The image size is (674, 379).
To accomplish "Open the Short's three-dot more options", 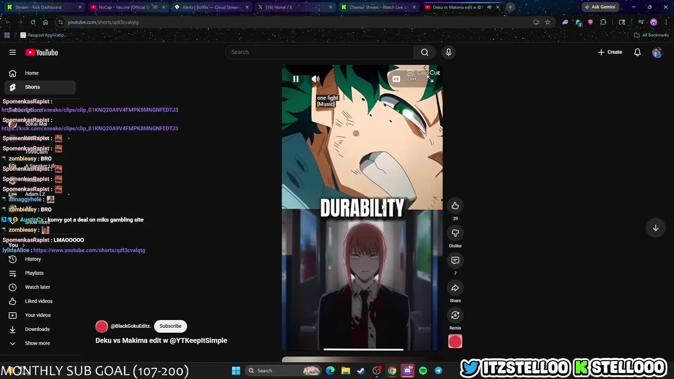I will point(413,79).
